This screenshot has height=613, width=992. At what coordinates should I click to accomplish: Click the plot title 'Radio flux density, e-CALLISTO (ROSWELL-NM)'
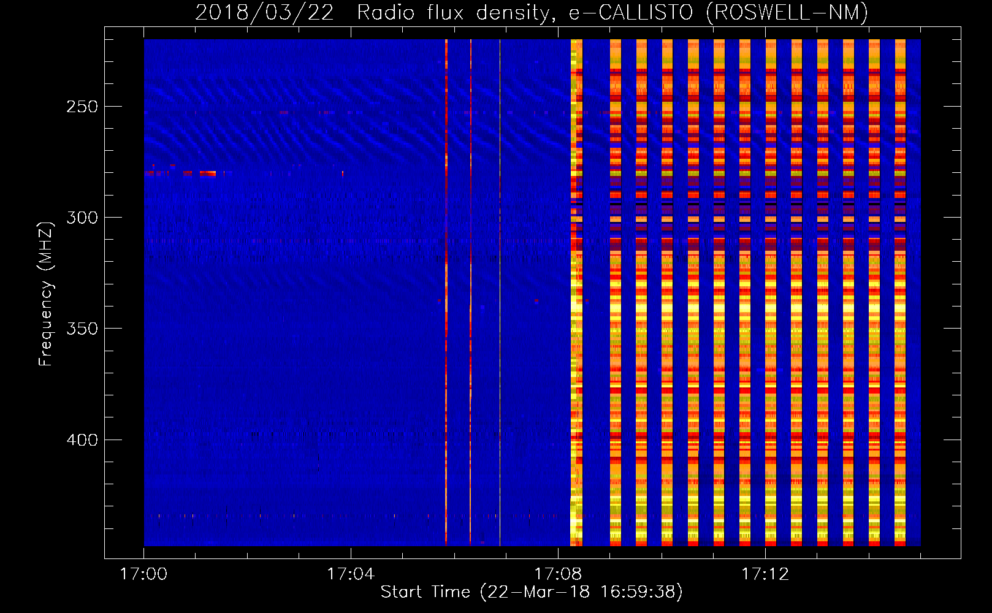[x=612, y=12]
